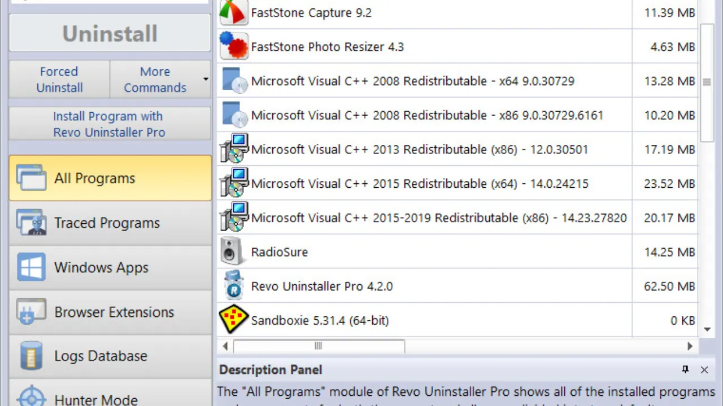Click the Visual C++ 2013 Redistributable icon

coord(233,149)
